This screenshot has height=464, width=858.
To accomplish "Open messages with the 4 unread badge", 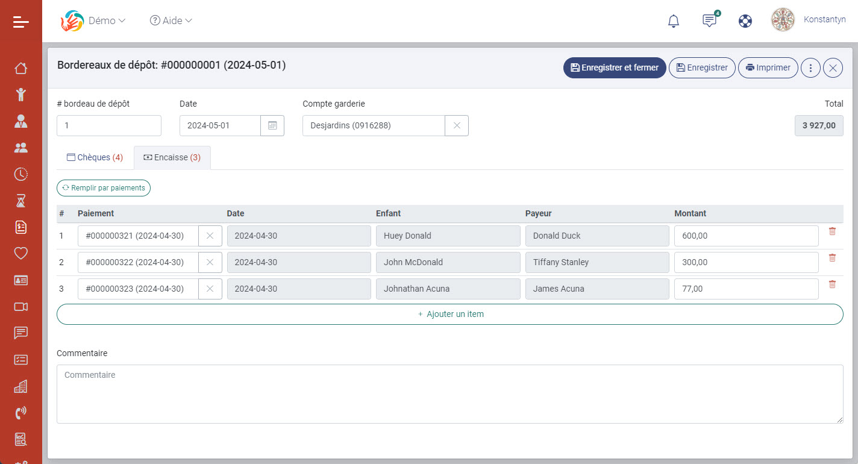I will pos(709,20).
